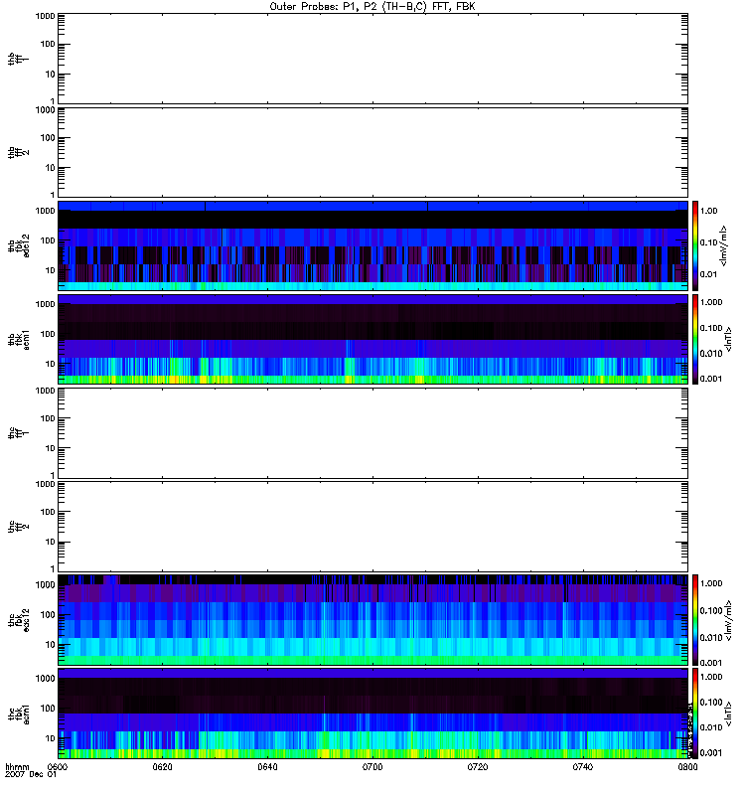745x795 pixels.
Task: Click the y-axis label of the thc fbk edc12 panel
Action: tap(19, 620)
